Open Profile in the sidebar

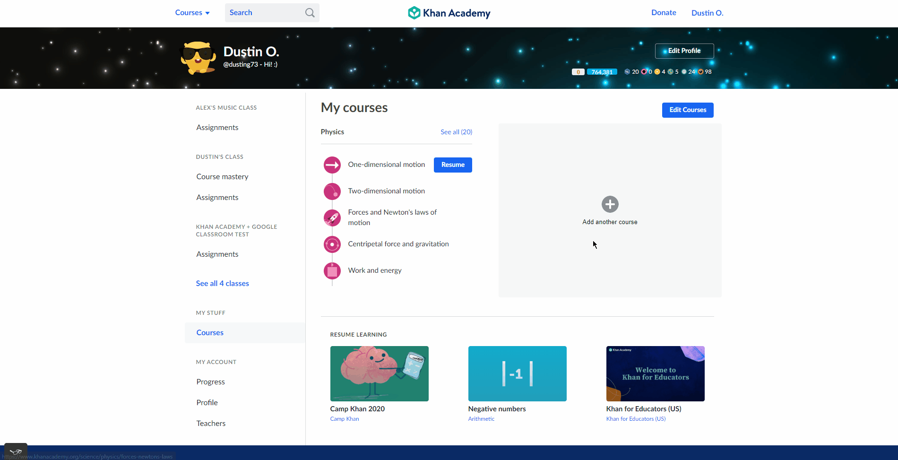click(x=207, y=402)
